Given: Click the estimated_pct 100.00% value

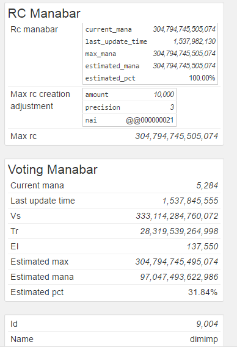Looking at the screenshot, I should tap(202, 78).
